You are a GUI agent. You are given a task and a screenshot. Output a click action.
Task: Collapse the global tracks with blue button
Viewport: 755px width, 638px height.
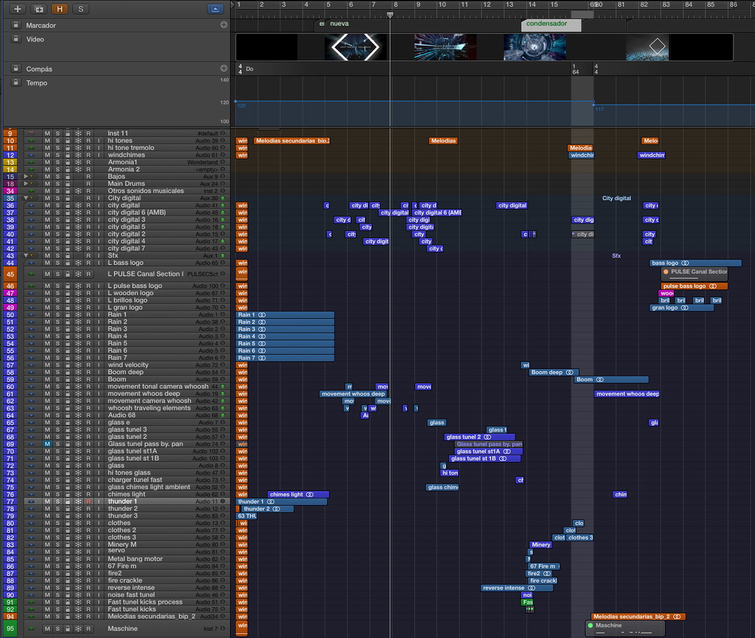click(x=215, y=9)
